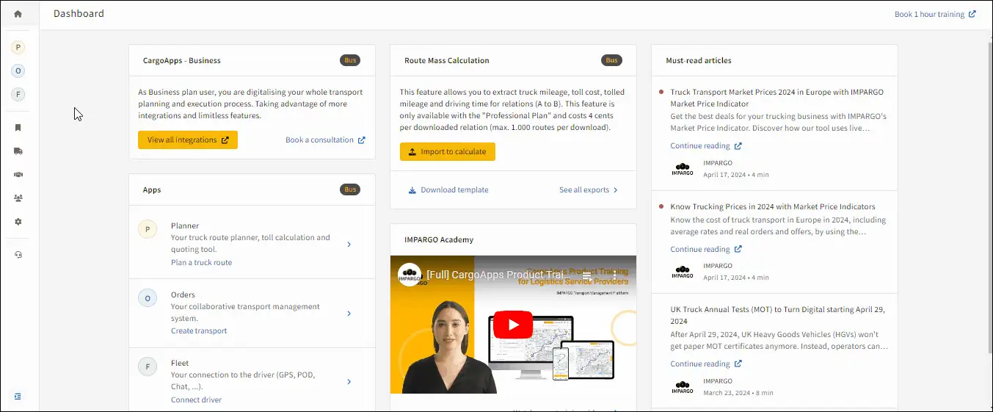Open the See all exports link

click(x=589, y=190)
